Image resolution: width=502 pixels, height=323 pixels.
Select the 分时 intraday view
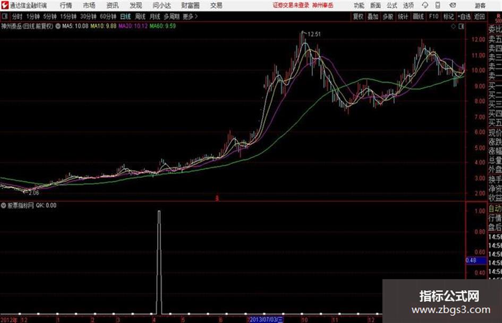17,16
